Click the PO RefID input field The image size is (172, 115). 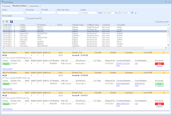pyautogui.click(x=48, y=13)
